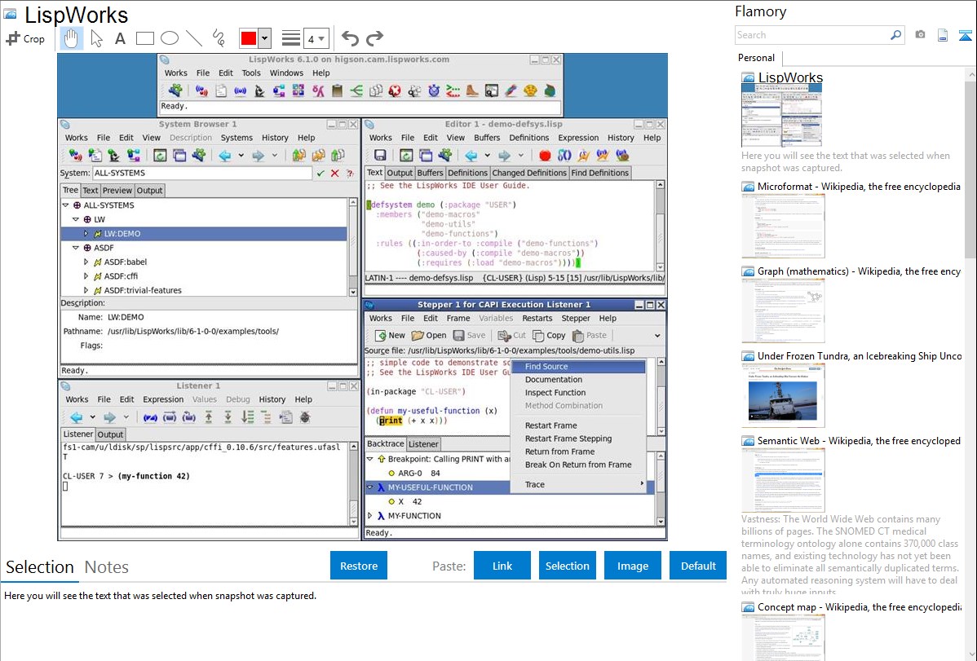977x661 pixels.
Task: Click the floppy save icon in Editor 1
Action: (380, 155)
